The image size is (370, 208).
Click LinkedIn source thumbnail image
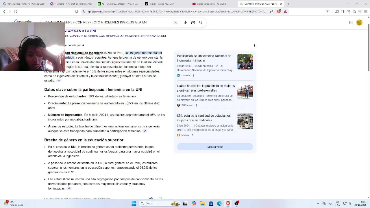pyautogui.click(x=245, y=62)
